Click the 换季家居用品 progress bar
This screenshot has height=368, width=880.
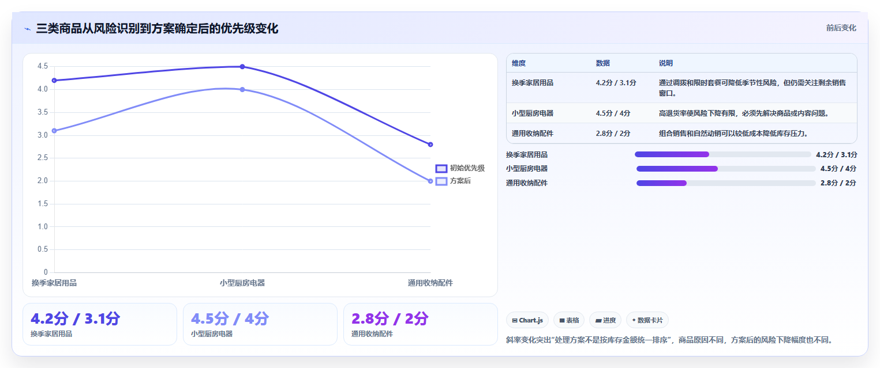tap(723, 154)
